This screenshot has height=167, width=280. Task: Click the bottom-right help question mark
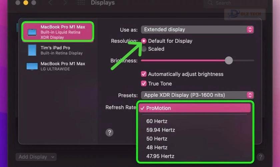(x=261, y=157)
